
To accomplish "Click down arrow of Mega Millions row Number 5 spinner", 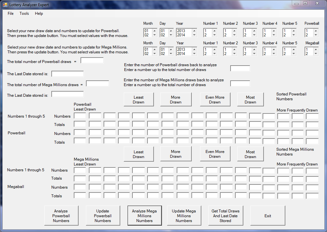I will [294, 54].
